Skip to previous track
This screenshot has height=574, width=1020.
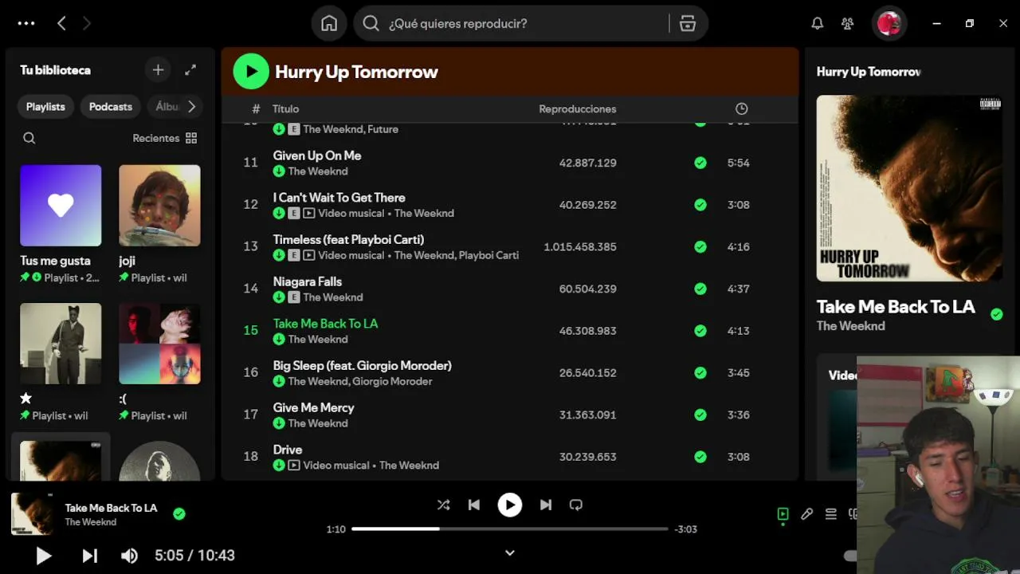click(474, 505)
